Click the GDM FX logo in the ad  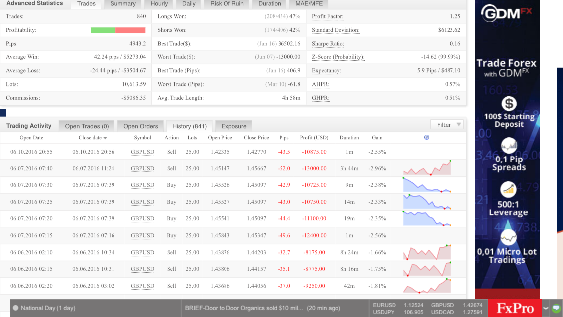click(x=507, y=14)
